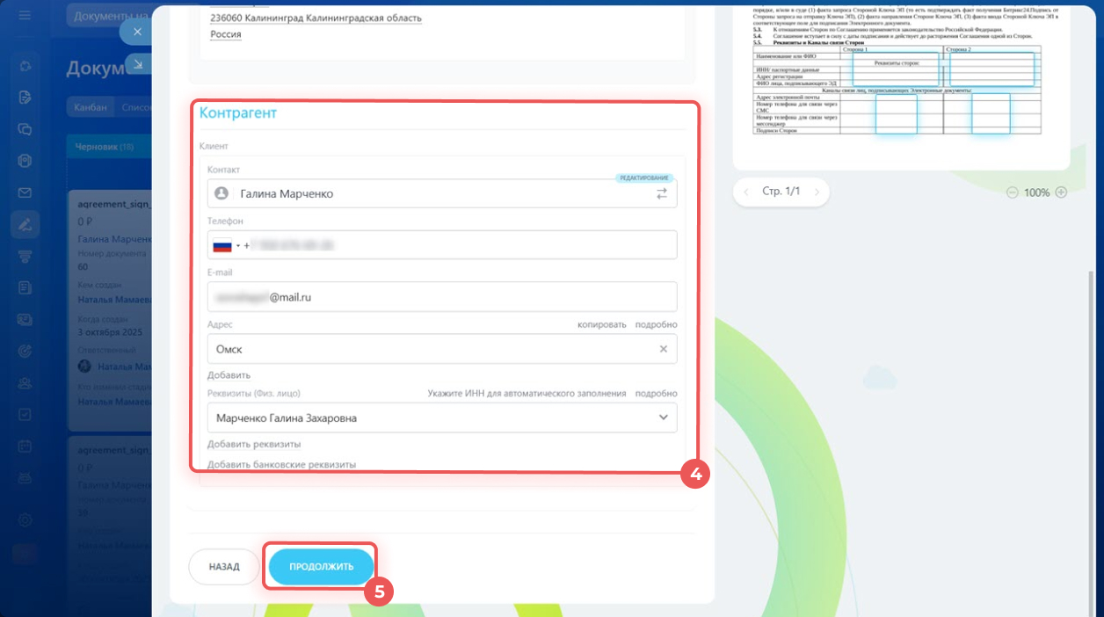Screen dimensions: 1104x617
Task: Expand the Марченко Галина Захаровна requisites dropdown
Action: (x=664, y=418)
